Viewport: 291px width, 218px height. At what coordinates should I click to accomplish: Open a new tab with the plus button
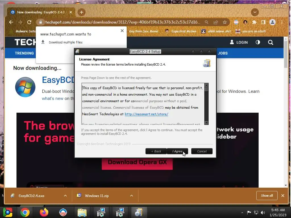click(82, 12)
